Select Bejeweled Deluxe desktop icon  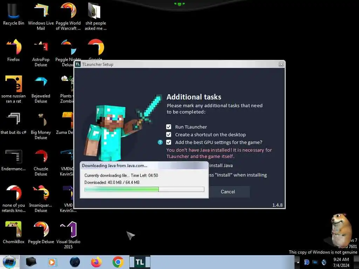pyautogui.click(x=41, y=89)
